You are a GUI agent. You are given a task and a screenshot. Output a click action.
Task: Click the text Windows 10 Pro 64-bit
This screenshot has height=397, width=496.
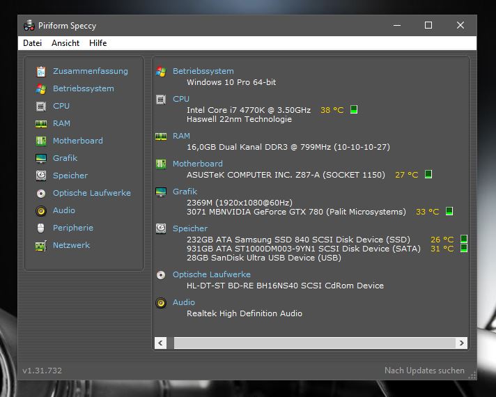point(231,82)
